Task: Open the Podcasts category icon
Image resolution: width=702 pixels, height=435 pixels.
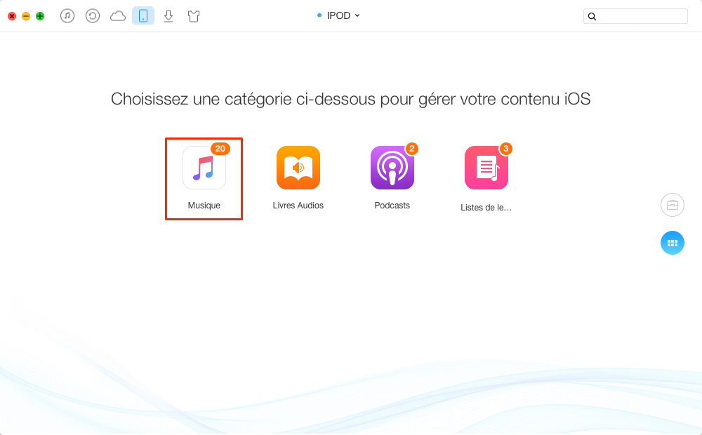Action: click(x=392, y=168)
